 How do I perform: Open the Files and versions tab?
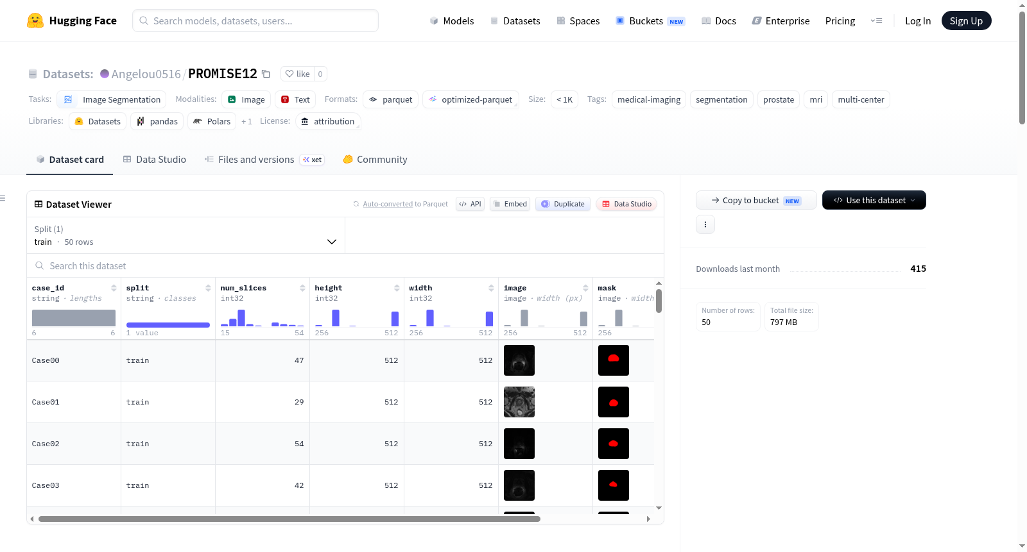[264, 160]
